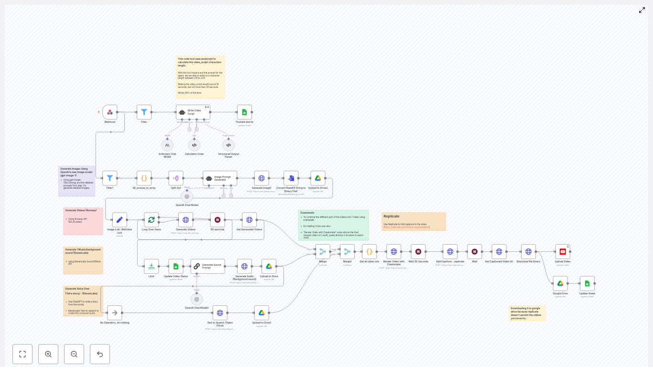Click the Zoom In button
Image resolution: width=653 pixels, height=389 pixels.
click(48, 354)
